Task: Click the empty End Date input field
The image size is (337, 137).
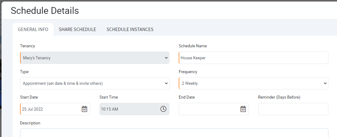Action: coord(214,109)
